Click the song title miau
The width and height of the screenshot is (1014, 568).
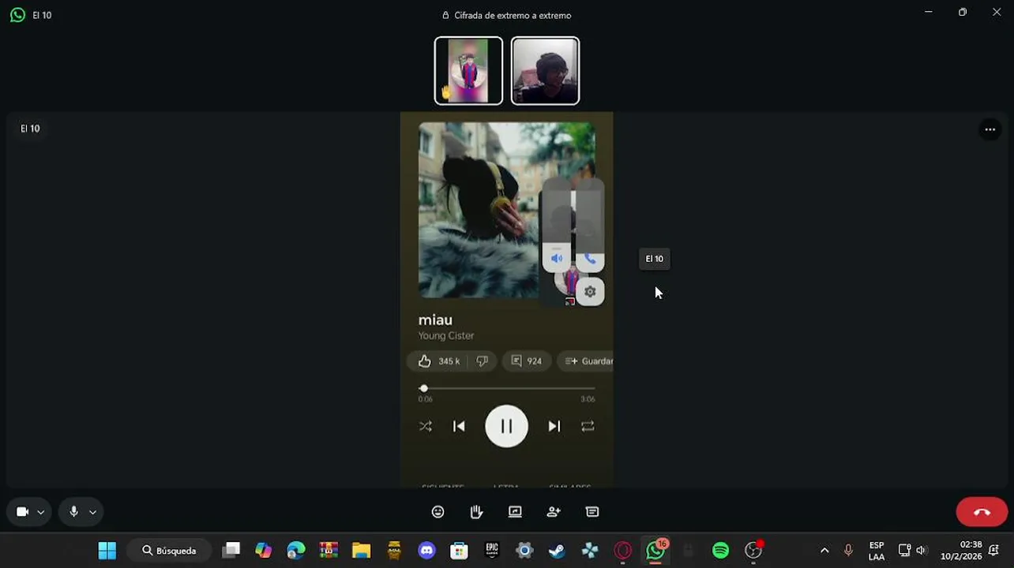[435, 319]
